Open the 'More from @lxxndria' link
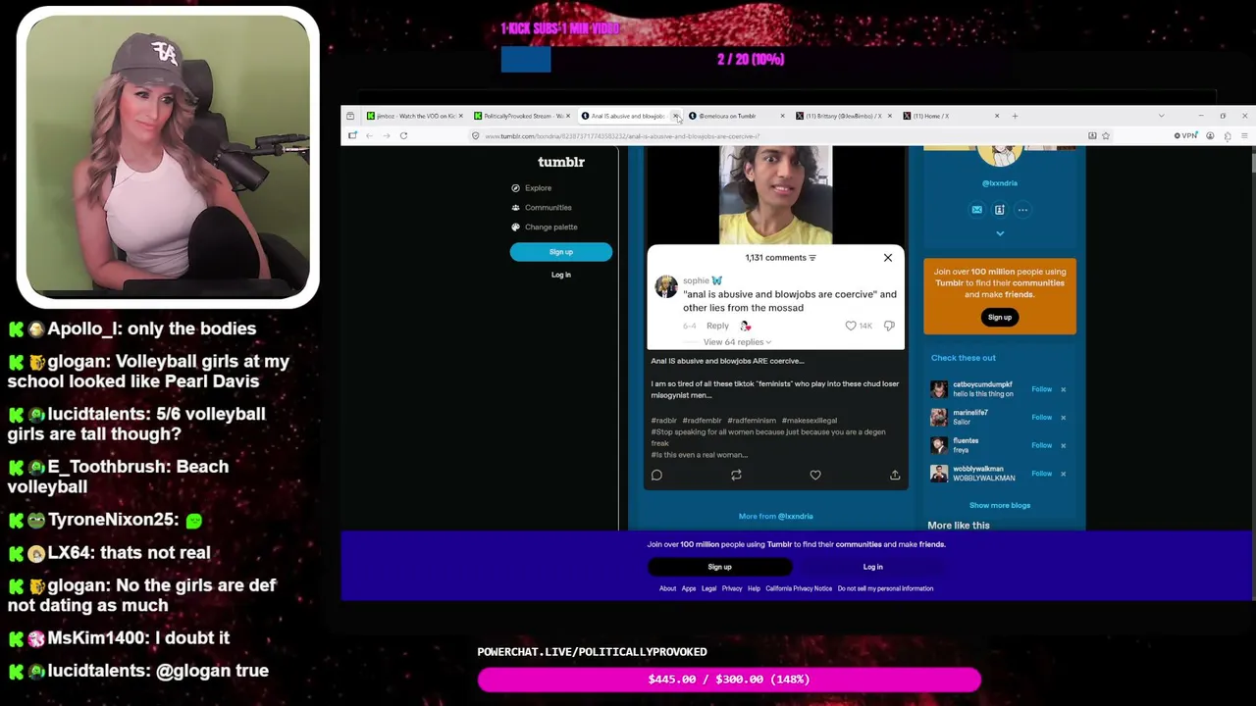 click(x=776, y=516)
